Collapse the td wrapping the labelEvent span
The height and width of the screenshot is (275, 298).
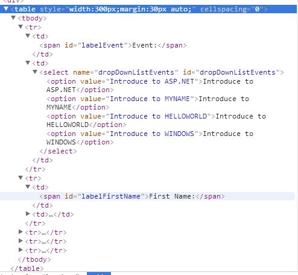click(28, 36)
